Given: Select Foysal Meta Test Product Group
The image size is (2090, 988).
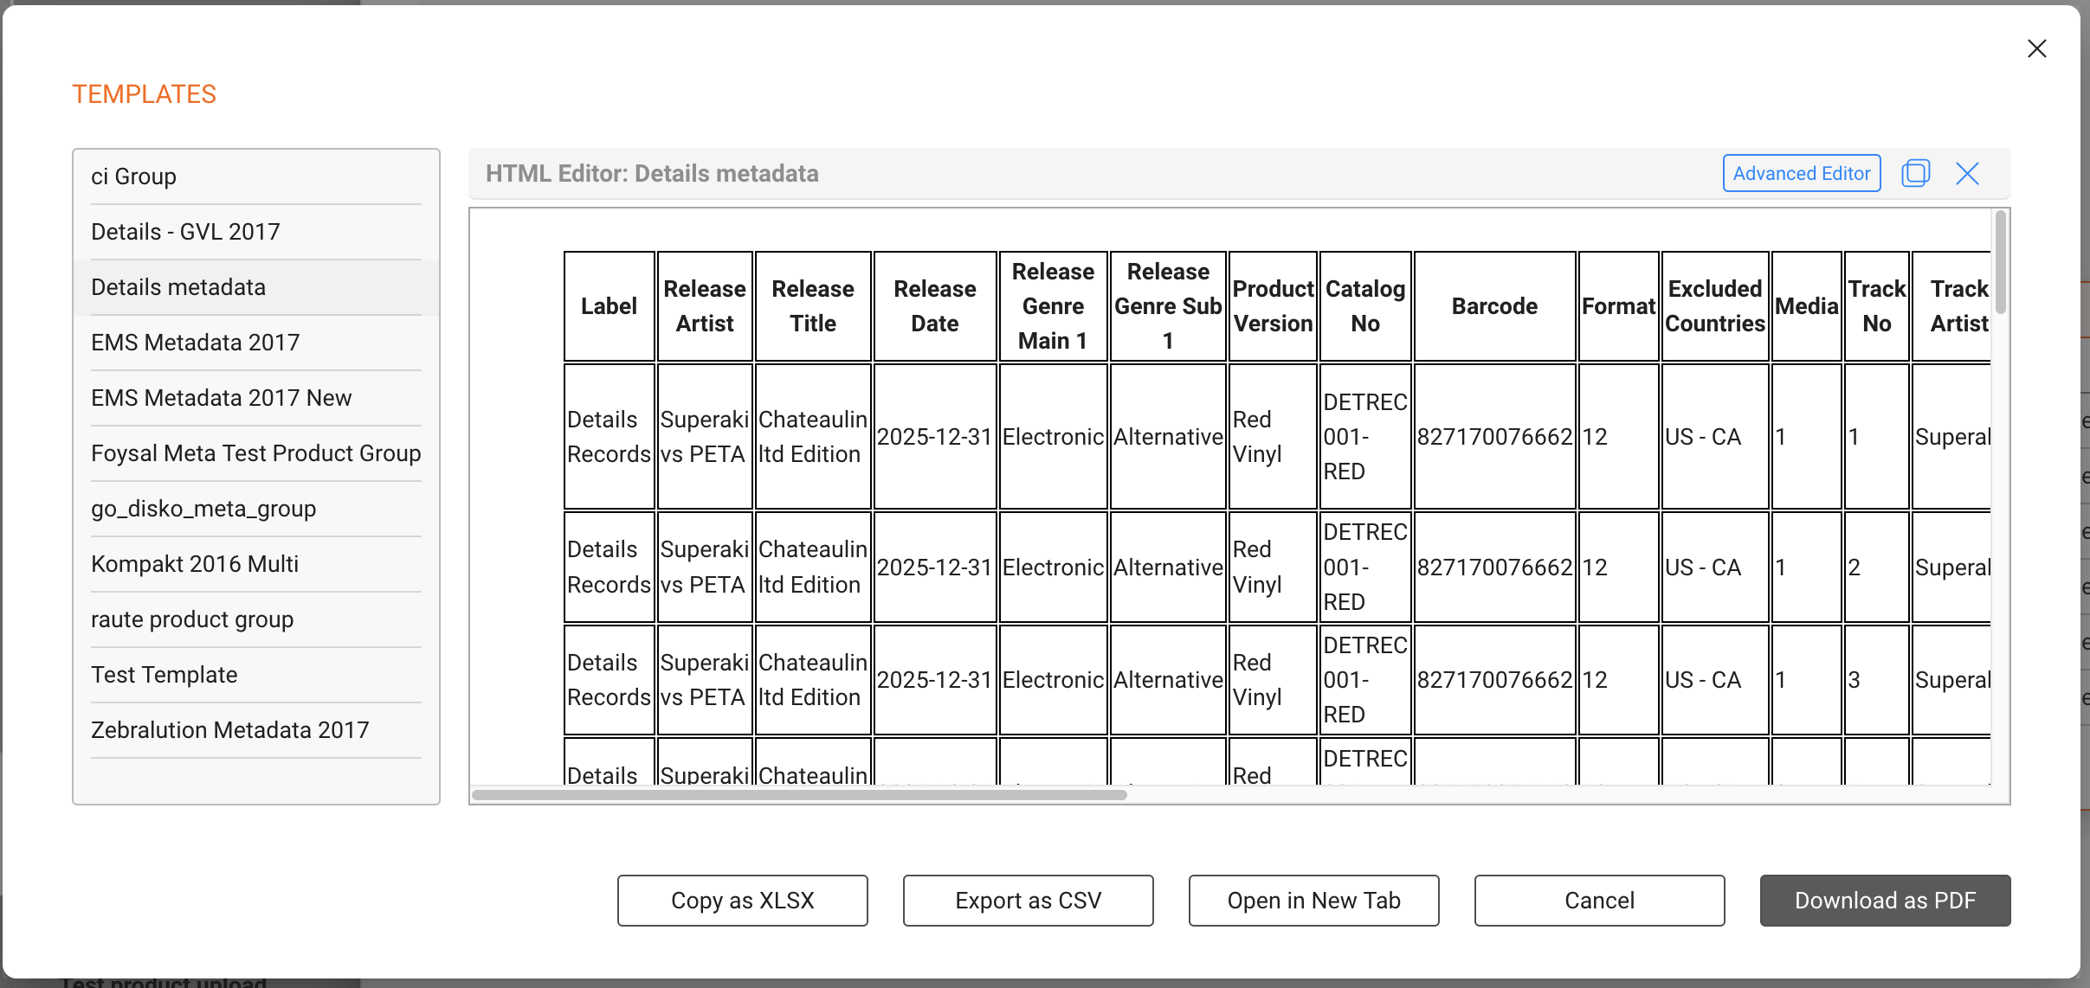Looking at the screenshot, I should point(256,453).
